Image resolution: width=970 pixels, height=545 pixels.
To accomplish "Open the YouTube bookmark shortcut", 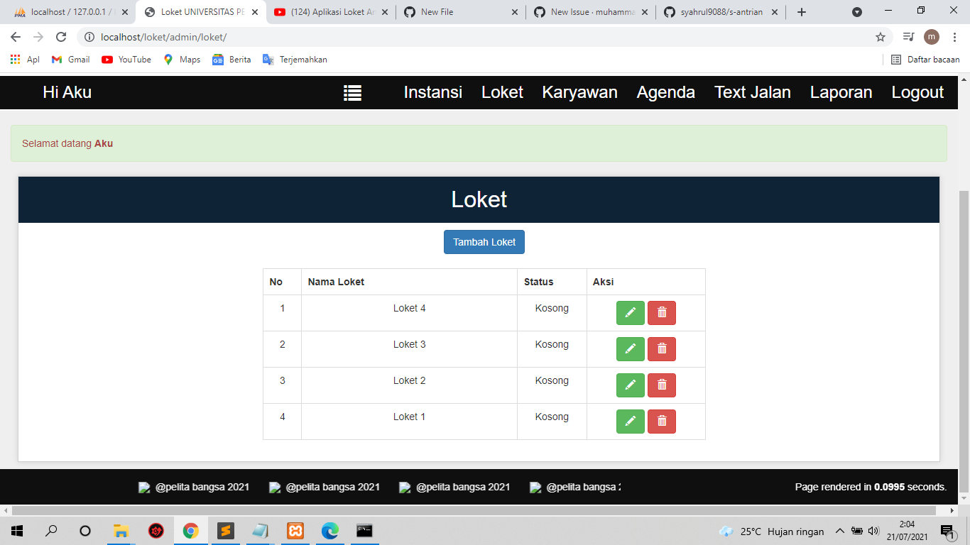I will coord(126,60).
